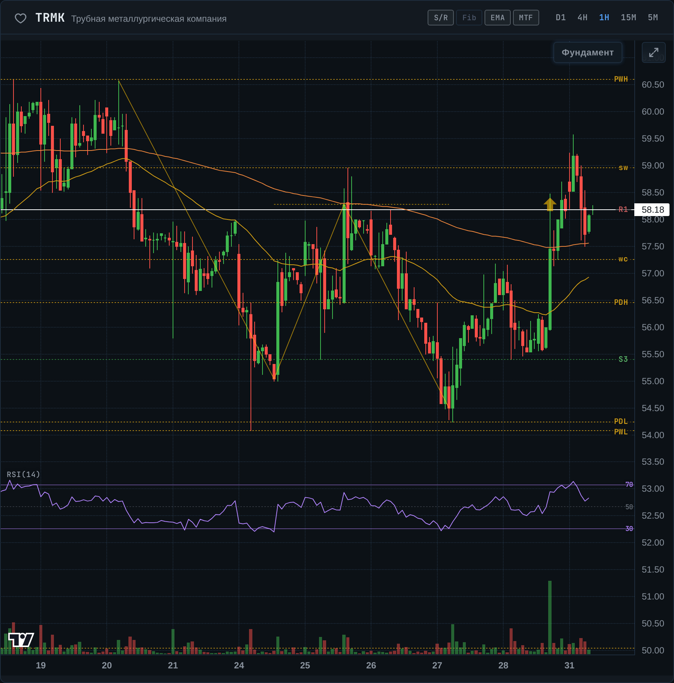
Task: Click the 54.00 price axis label
Action: point(653,435)
